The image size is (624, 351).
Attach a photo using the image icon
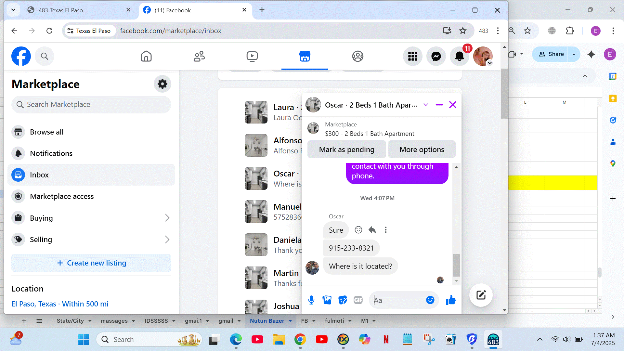click(x=327, y=300)
